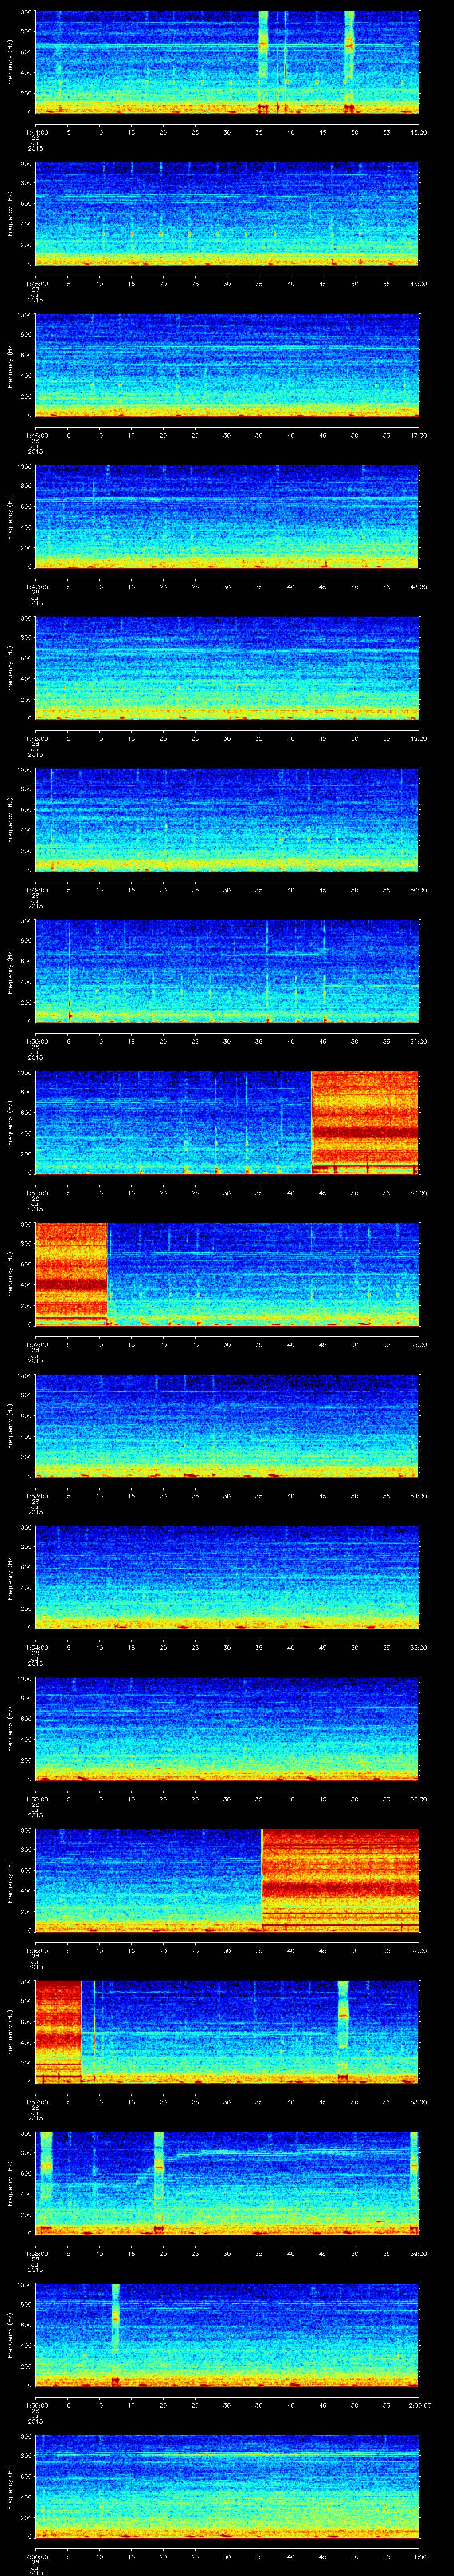Click the 57:00 end time label
This screenshot has height=2576, width=454.
[418, 1950]
